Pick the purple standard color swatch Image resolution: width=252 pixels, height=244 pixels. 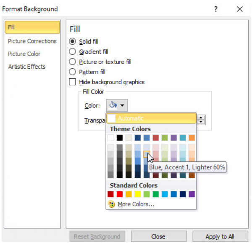point(192,194)
